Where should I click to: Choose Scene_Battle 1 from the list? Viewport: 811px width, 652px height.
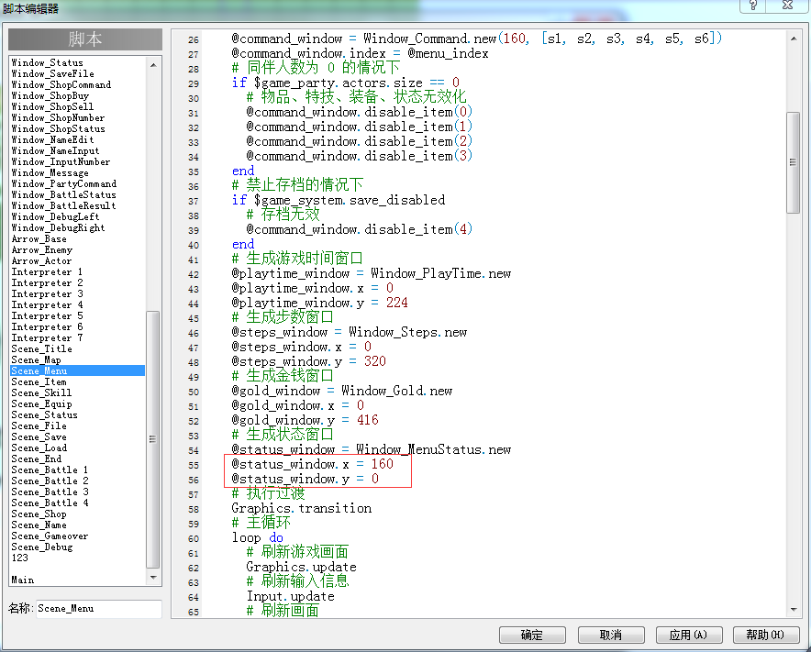coord(50,470)
